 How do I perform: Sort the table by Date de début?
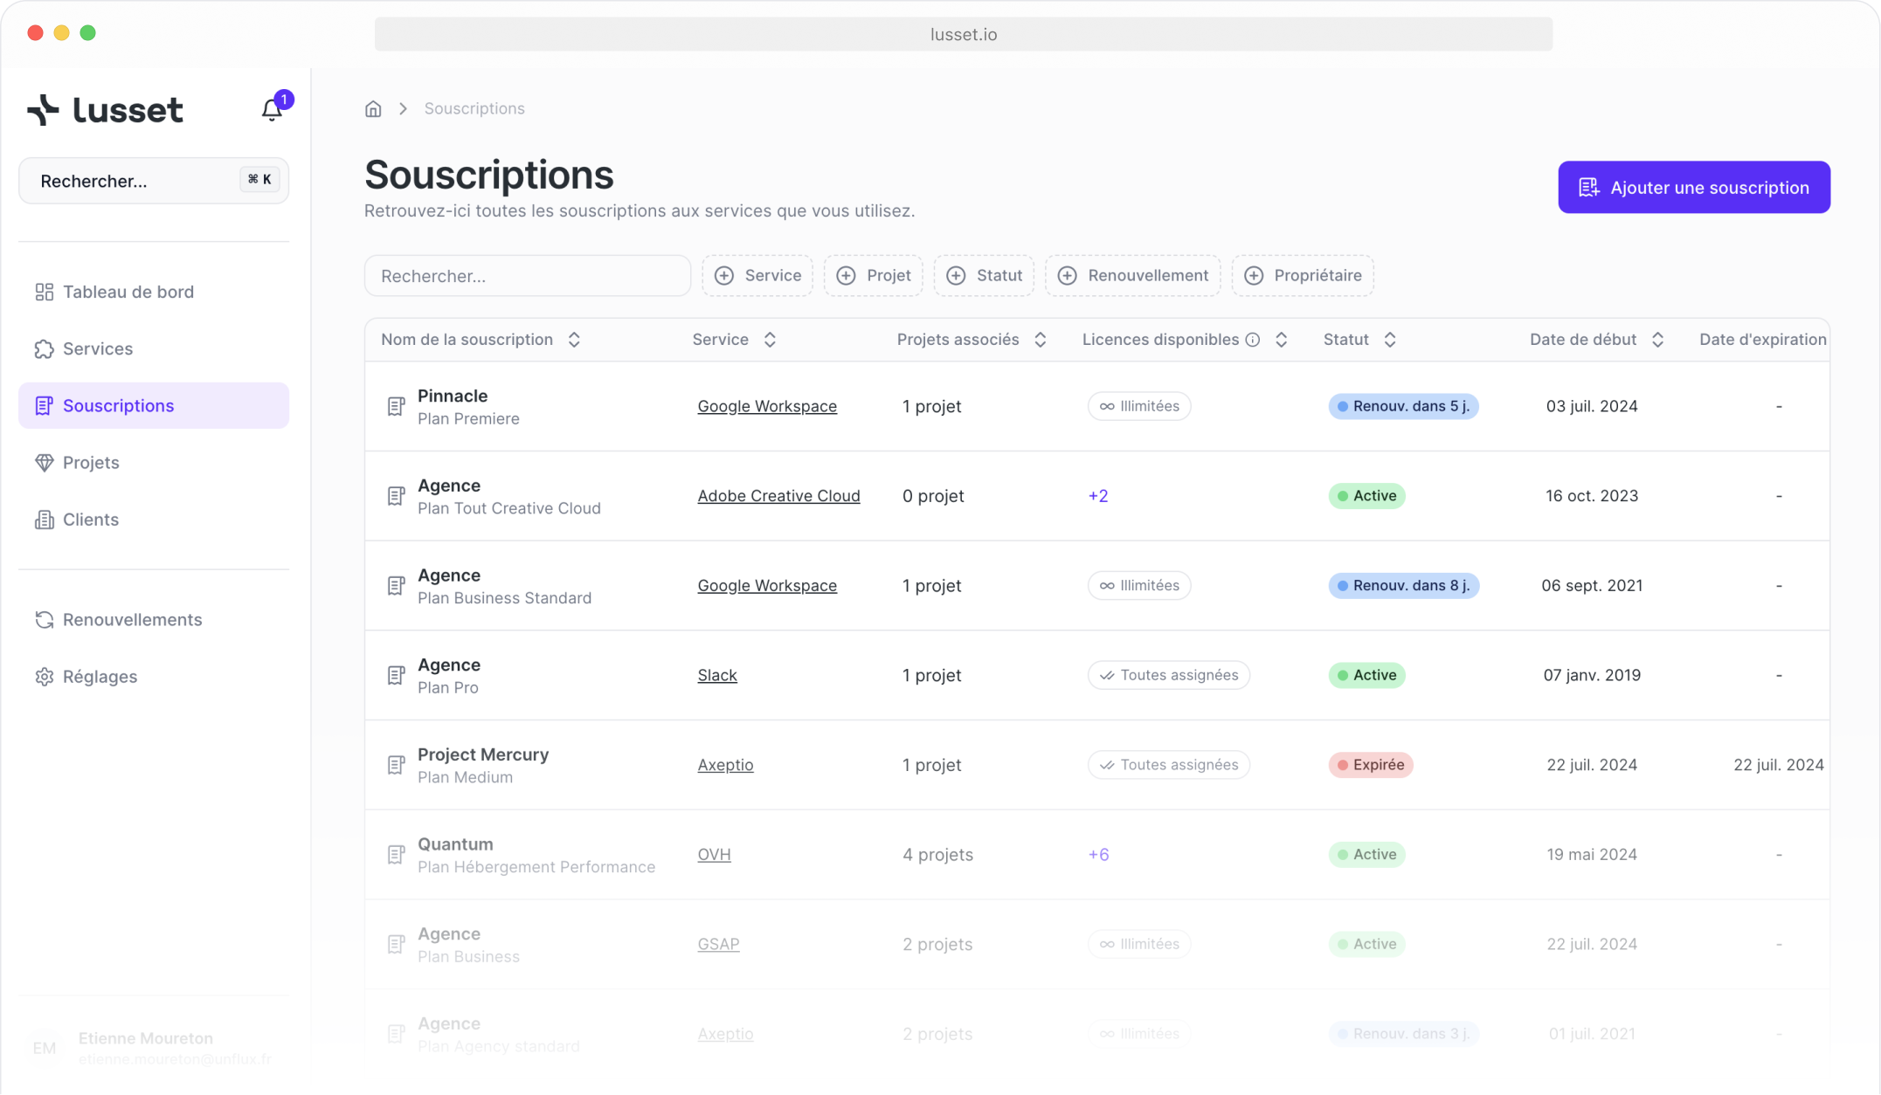[1657, 340]
